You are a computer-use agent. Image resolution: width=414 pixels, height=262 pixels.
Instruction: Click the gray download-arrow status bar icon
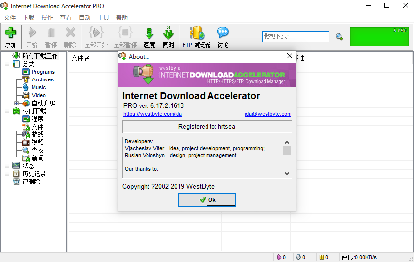(x=298, y=257)
